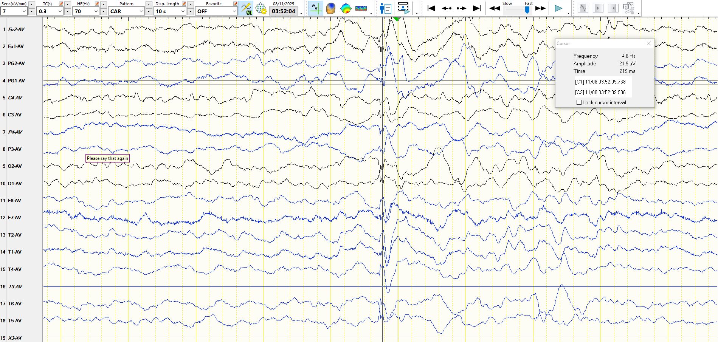
Task: Open the electrode montage settings icon
Action: click(x=261, y=8)
